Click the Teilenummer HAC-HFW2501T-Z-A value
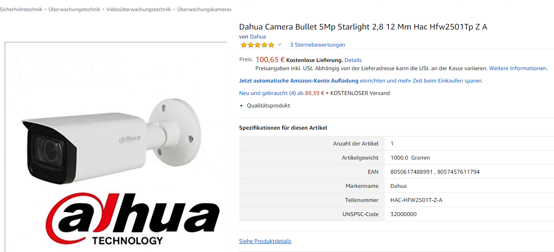554x252 pixels. 416,200
